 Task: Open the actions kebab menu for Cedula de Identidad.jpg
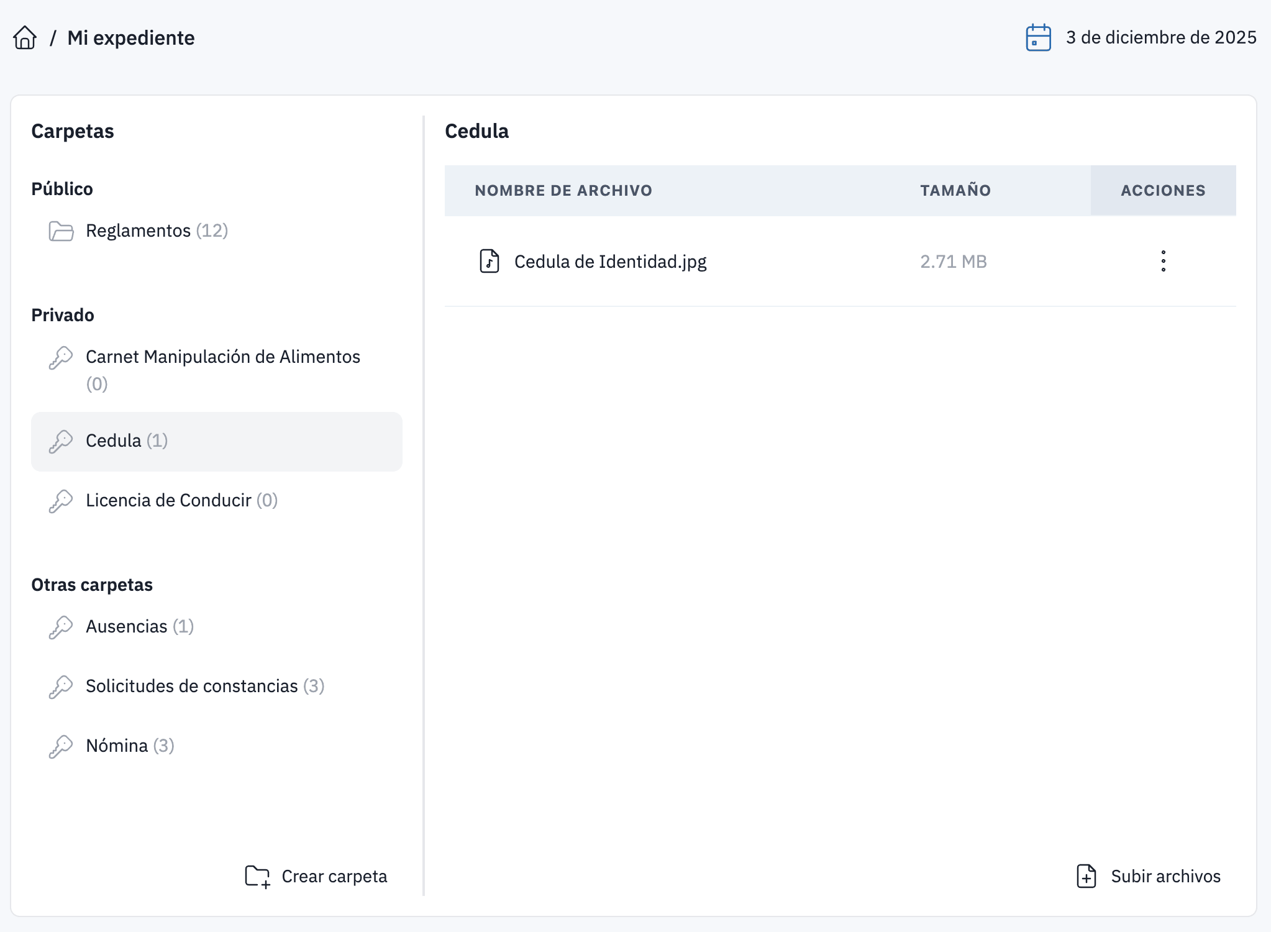point(1163,262)
